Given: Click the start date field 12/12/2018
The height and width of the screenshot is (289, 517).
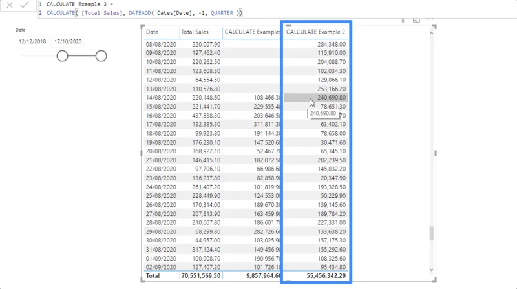Looking at the screenshot, I should tap(32, 41).
